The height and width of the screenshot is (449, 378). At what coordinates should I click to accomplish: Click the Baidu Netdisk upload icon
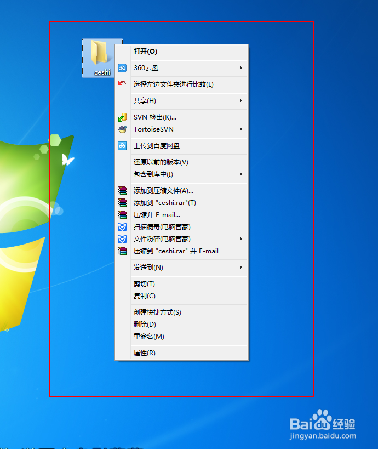[x=122, y=146]
